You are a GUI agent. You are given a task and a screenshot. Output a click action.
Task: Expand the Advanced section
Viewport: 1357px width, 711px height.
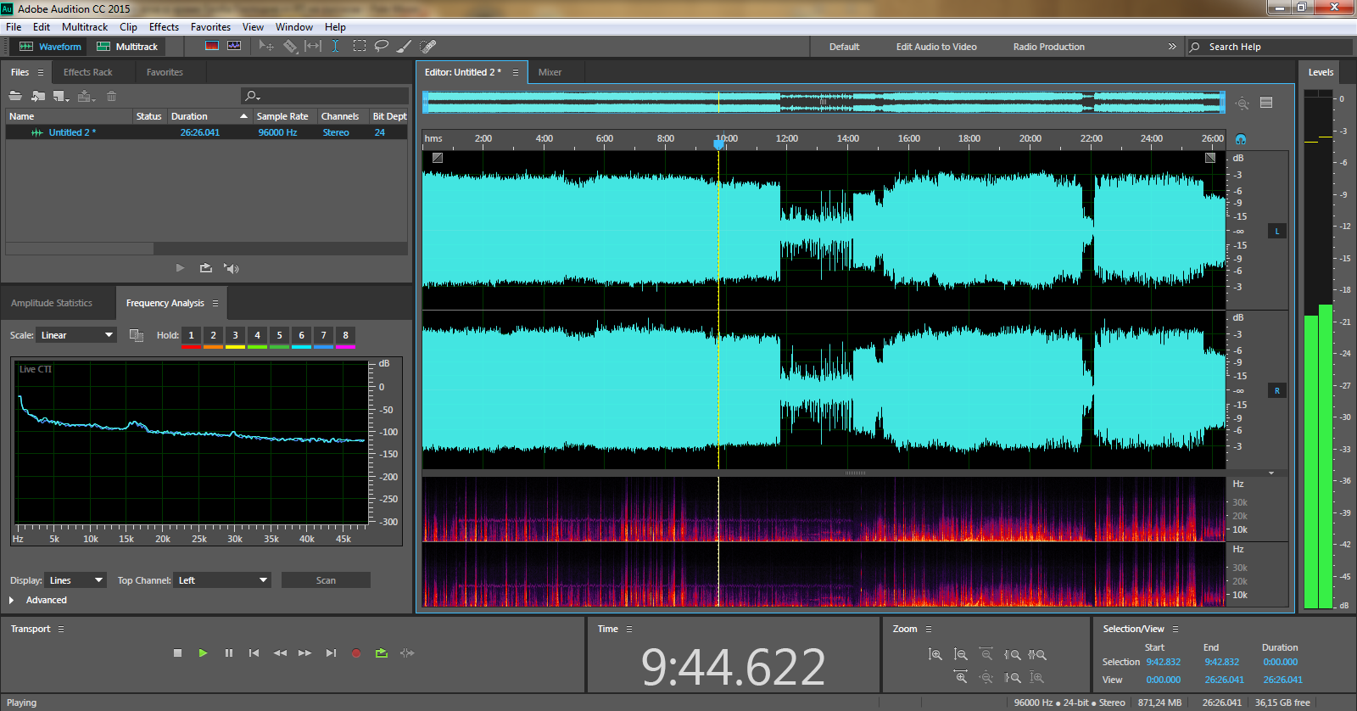pyautogui.click(x=12, y=600)
